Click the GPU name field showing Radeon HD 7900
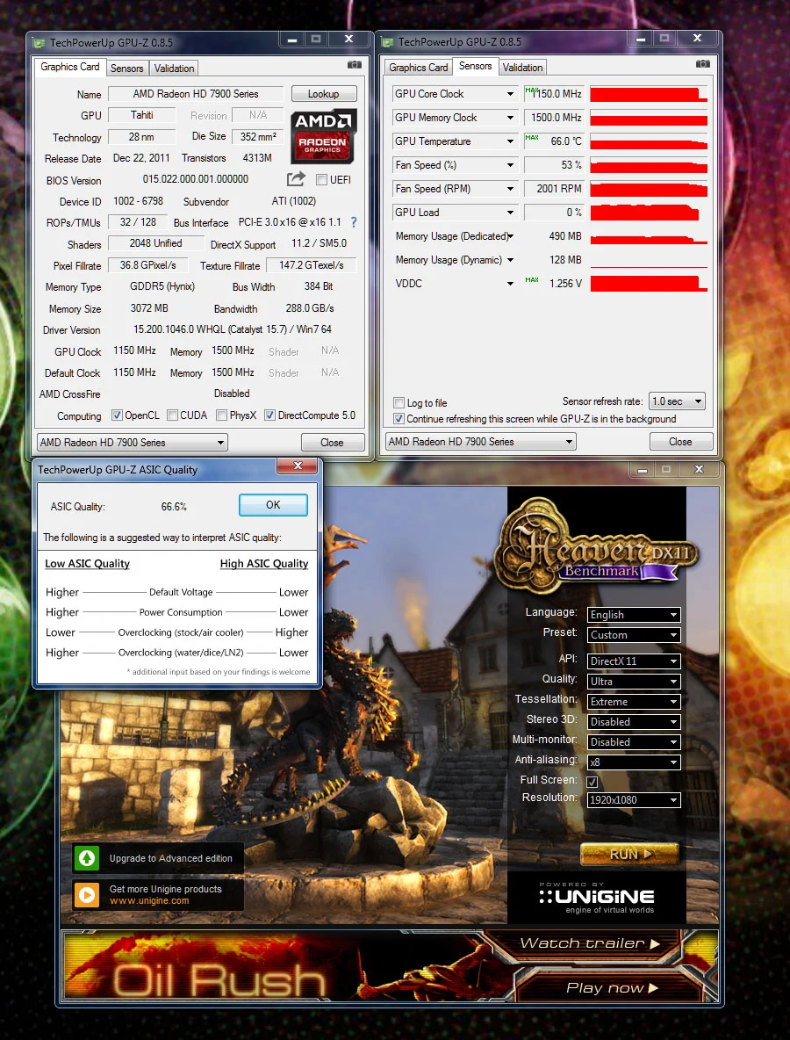The height and width of the screenshot is (1040, 790). point(196,94)
